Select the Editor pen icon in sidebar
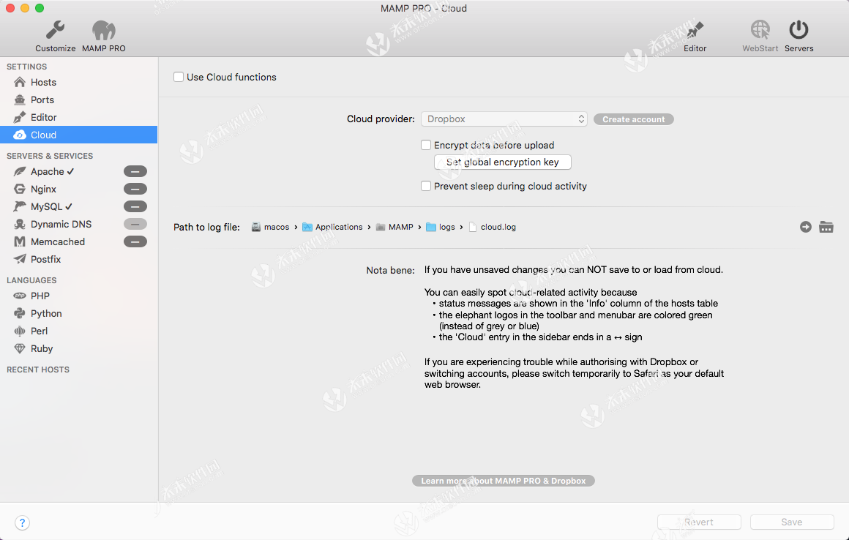This screenshot has width=849, height=540. 20,117
